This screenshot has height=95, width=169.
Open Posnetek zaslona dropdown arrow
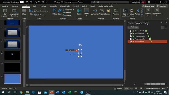49,11
